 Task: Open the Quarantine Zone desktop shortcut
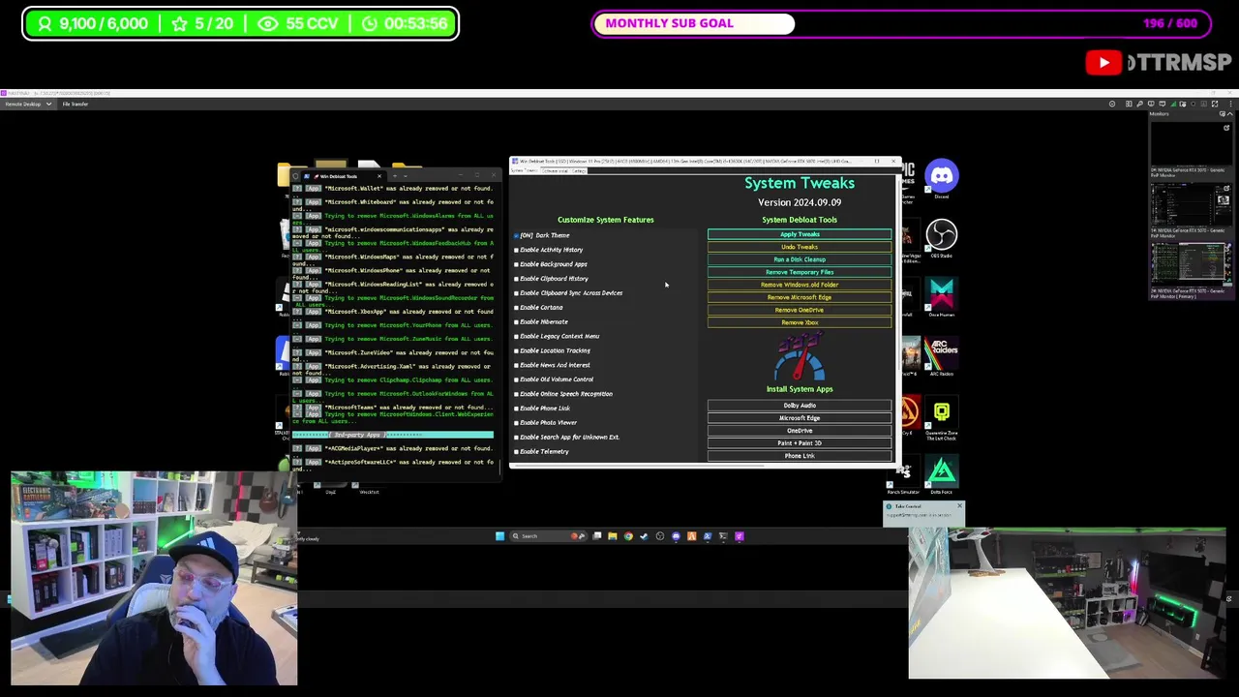click(942, 418)
